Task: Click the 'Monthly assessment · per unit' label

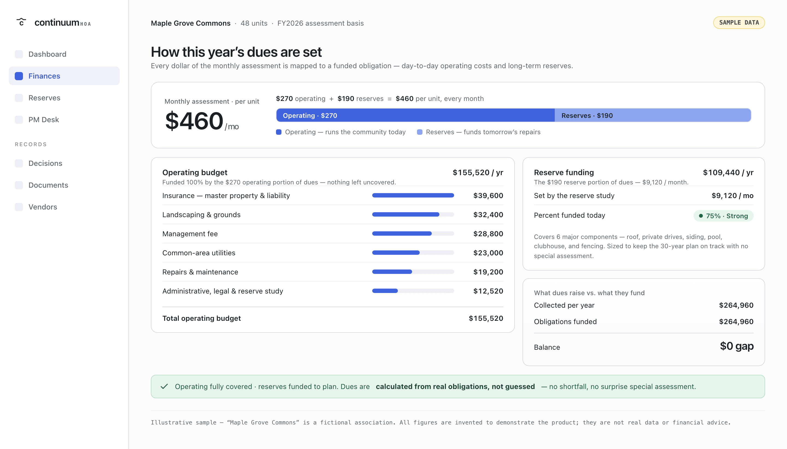Action: 212,101
